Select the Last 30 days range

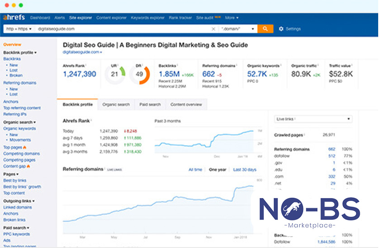click(244, 170)
